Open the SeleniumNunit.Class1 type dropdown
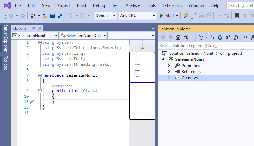The width and height of the screenshot is (254, 146). 83,36
